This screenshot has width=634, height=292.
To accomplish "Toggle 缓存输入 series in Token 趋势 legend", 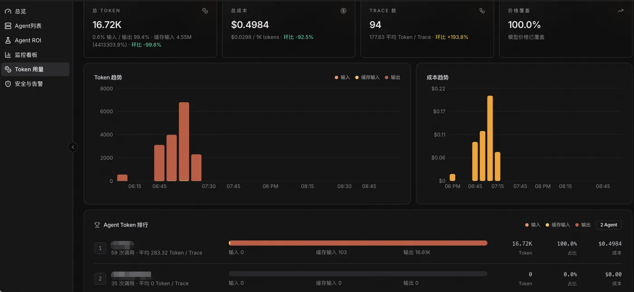I will [x=367, y=77].
